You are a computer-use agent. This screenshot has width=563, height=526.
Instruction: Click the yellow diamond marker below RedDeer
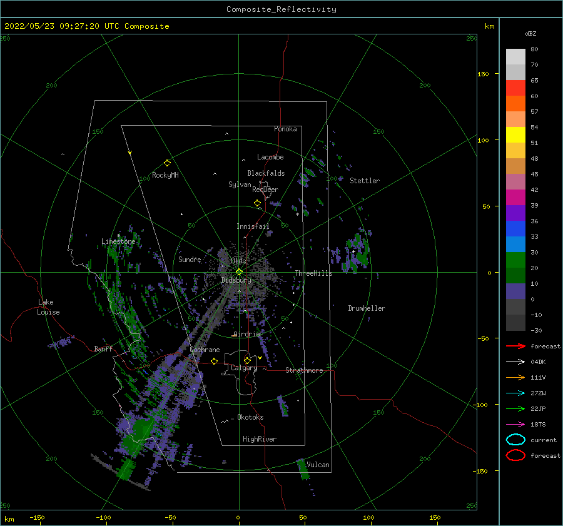coord(258,203)
